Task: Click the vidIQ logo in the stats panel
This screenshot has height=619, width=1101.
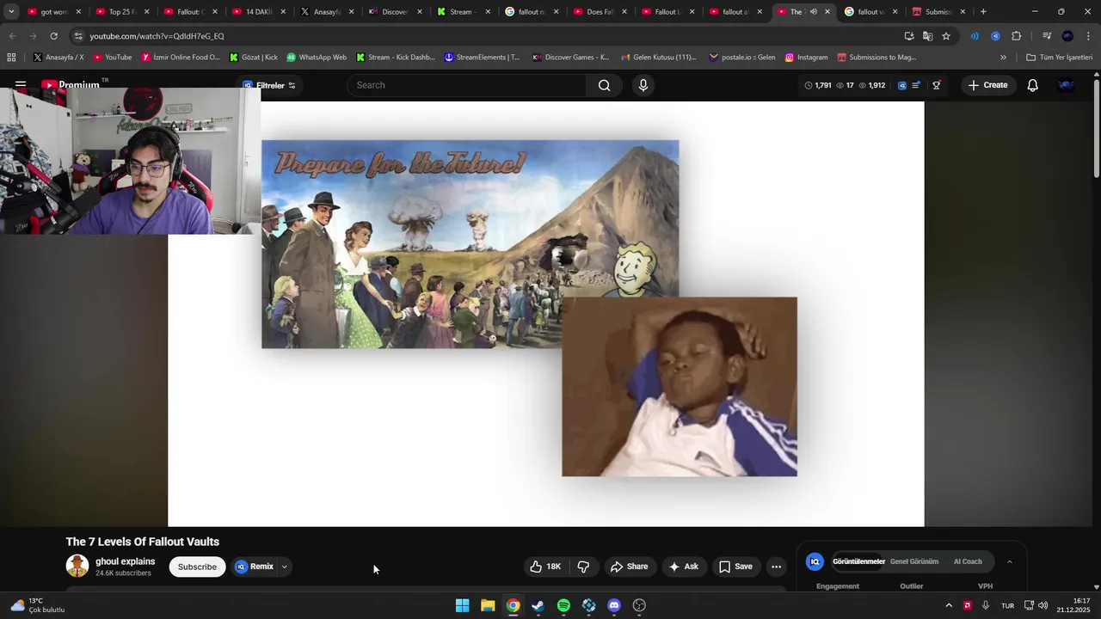Action: point(815,561)
